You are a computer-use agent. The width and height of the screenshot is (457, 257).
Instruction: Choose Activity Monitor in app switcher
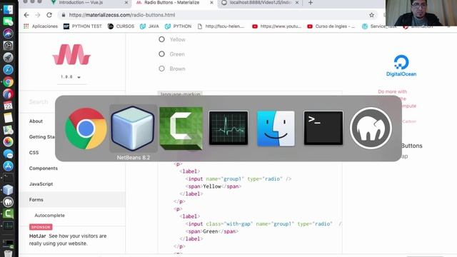(x=228, y=128)
